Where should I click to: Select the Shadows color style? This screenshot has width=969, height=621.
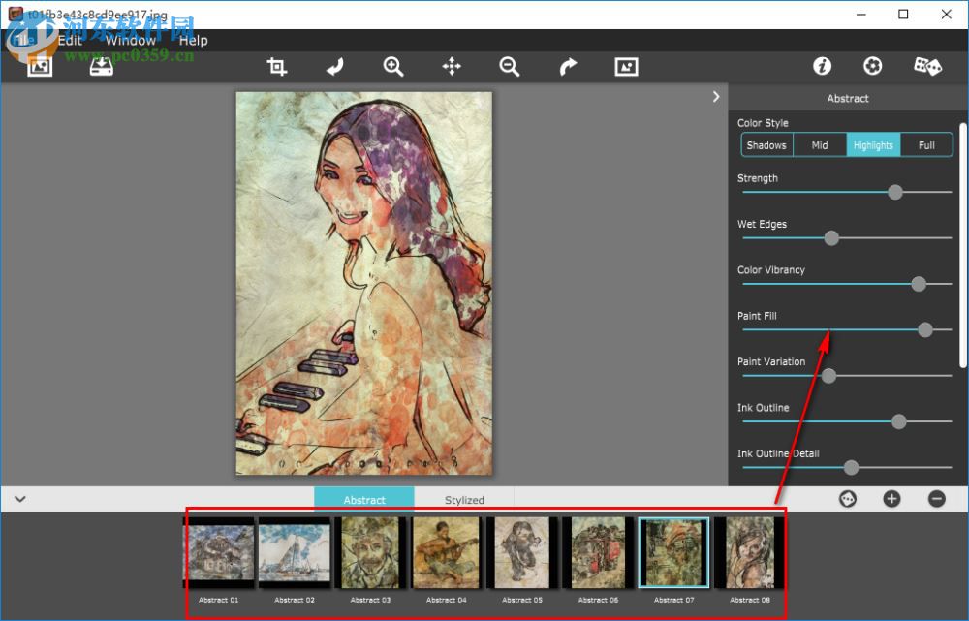(x=766, y=144)
